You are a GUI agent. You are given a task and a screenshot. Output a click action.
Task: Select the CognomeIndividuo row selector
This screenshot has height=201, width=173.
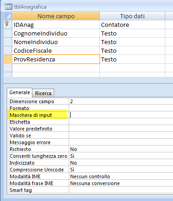coord(8,33)
